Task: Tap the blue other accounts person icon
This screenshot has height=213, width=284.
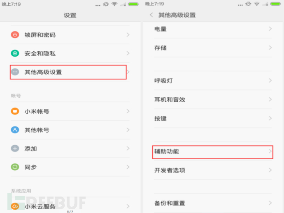Action: 15,130
